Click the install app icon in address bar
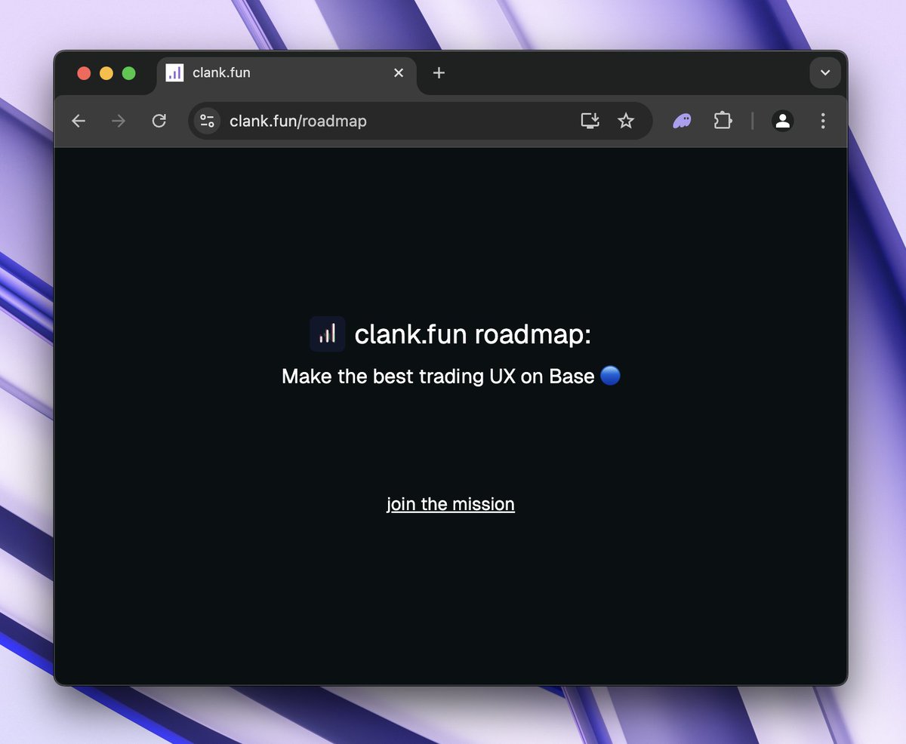This screenshot has height=744, width=906. (590, 121)
